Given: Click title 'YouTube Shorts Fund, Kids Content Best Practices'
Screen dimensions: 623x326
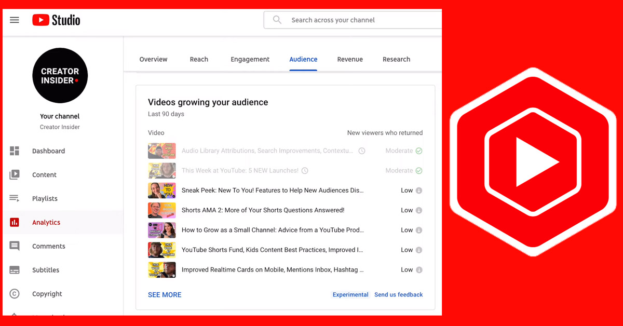Looking at the screenshot, I should 273,250.
